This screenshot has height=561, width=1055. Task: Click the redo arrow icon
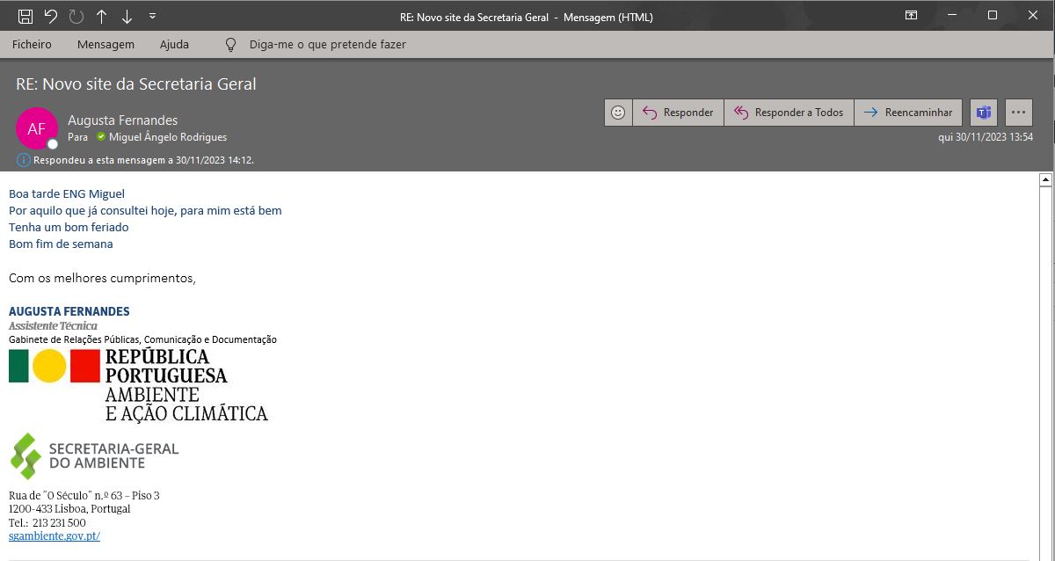pos(76,16)
